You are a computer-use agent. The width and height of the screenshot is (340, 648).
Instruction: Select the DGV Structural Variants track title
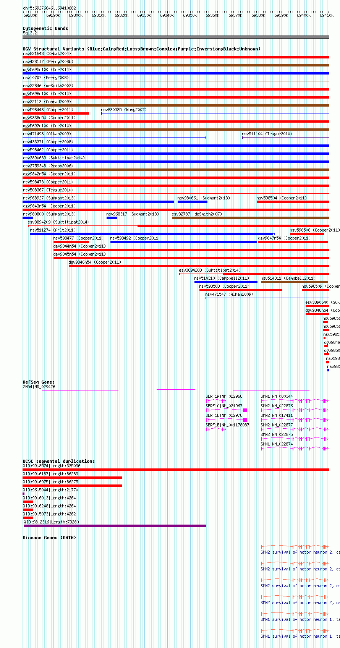tap(142, 49)
